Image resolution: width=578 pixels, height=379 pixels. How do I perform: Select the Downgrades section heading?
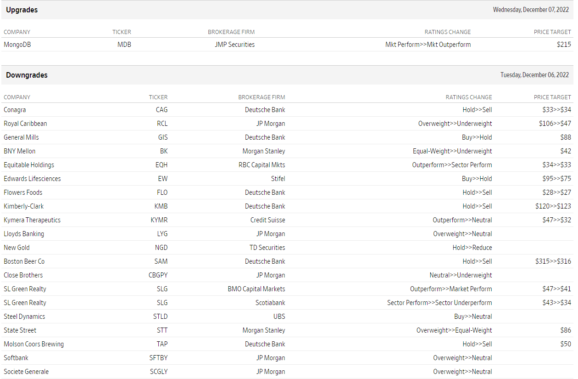(x=27, y=75)
